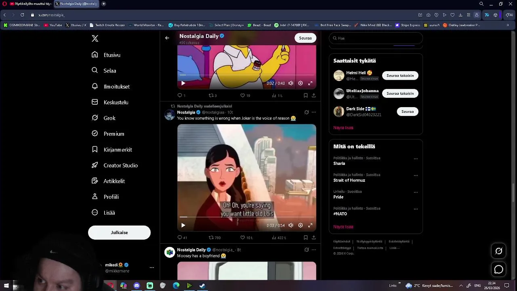Image resolution: width=517 pixels, height=291 pixels.
Task: Click the Julkaise post button
Action: (119, 232)
